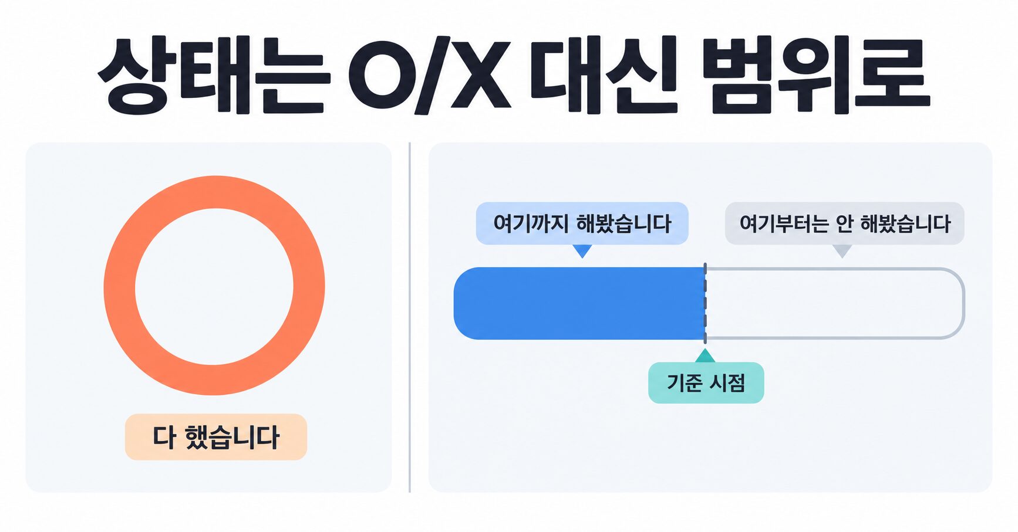Select the 여기부터는 안 해봤습니다 gray bubble
1018x532 pixels.
coord(844,223)
